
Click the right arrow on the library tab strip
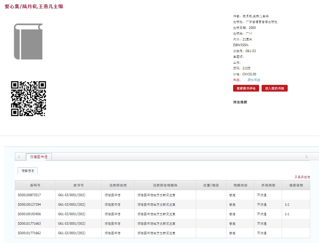click(x=306, y=157)
